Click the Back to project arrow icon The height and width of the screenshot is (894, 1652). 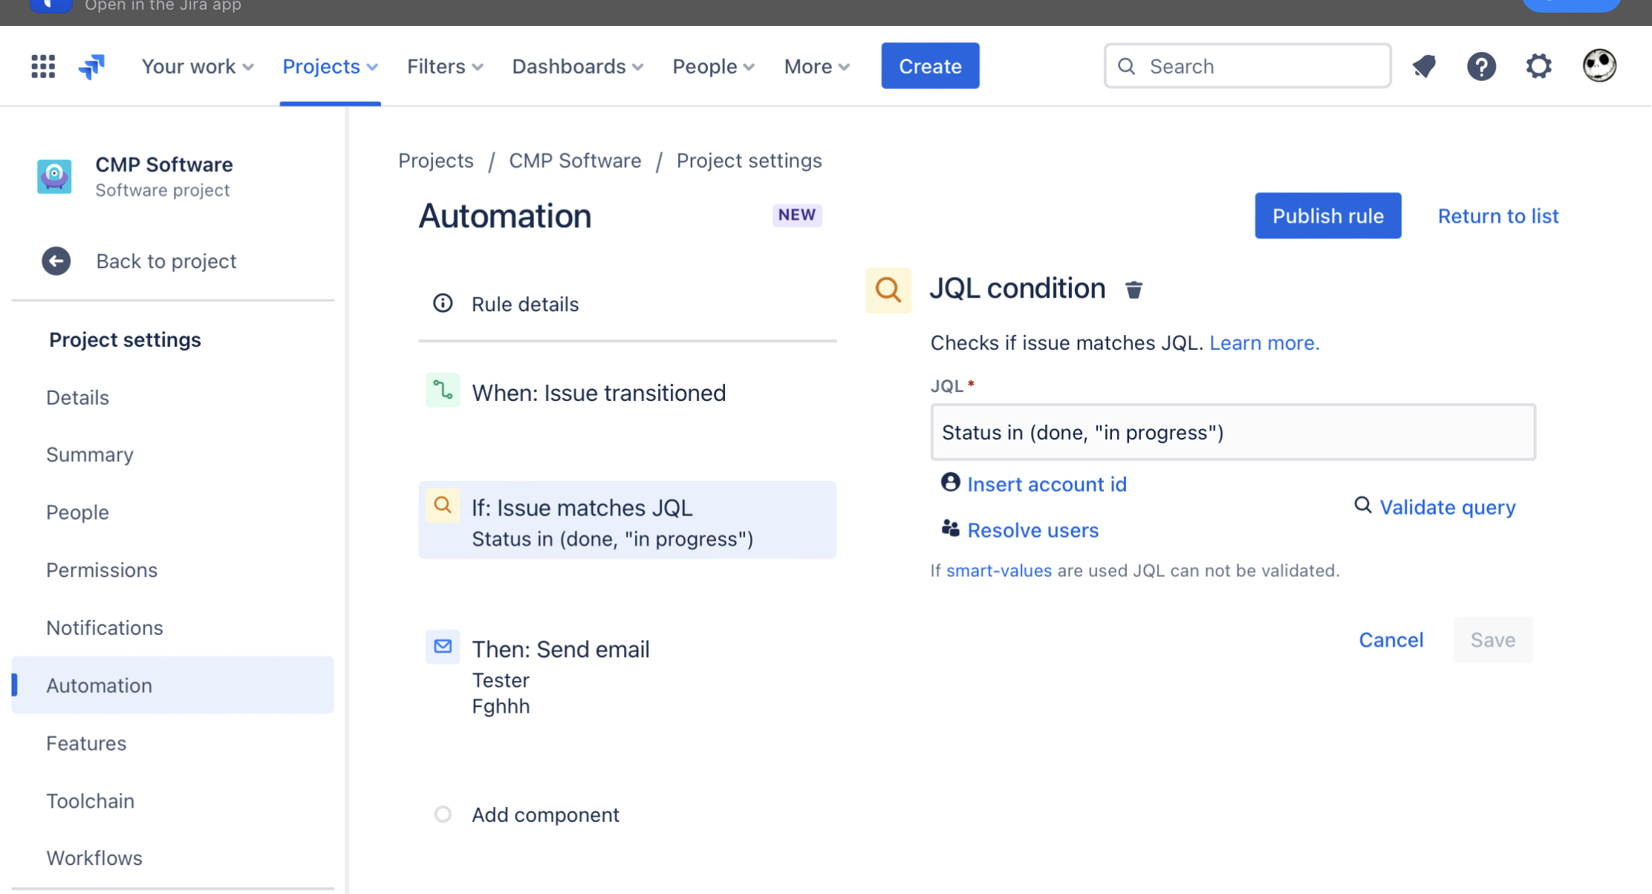56,261
